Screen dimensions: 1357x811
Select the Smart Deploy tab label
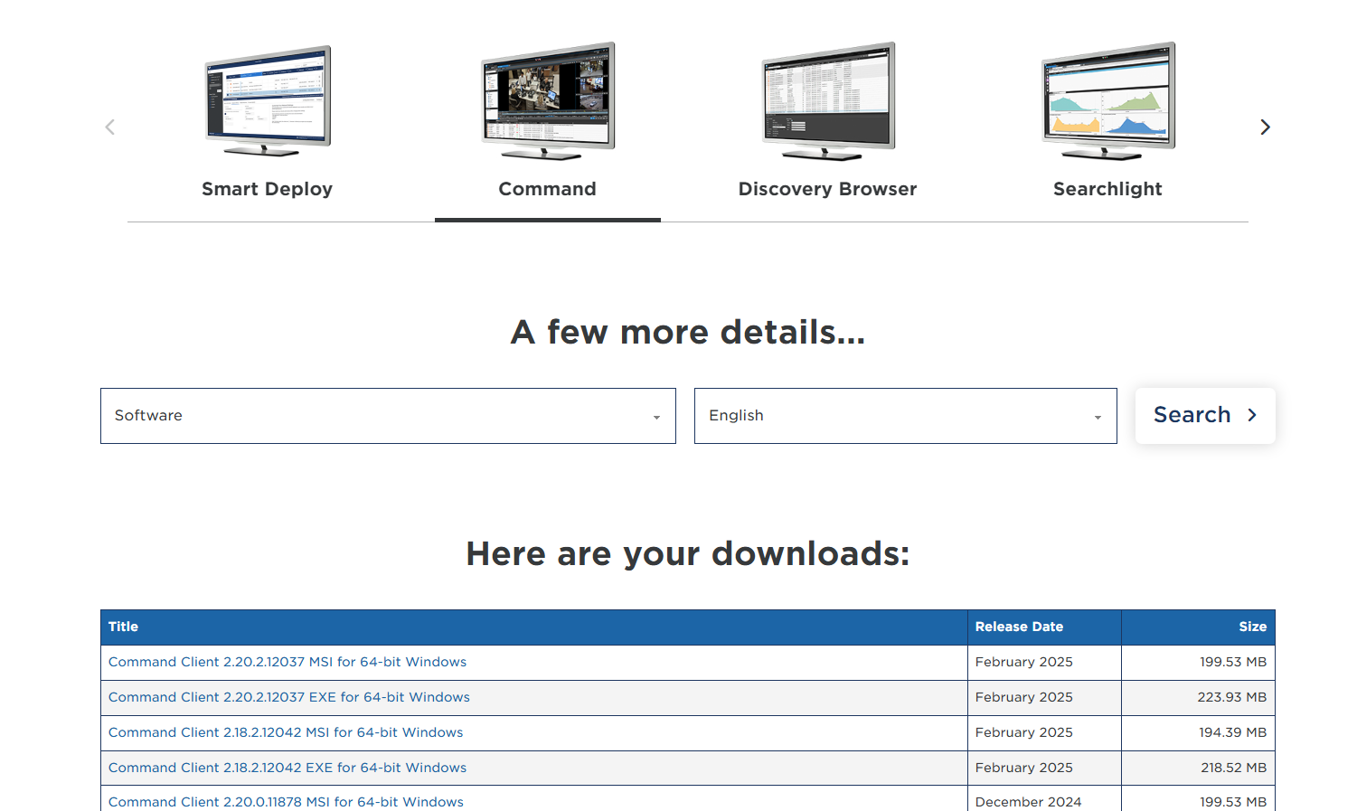point(267,189)
